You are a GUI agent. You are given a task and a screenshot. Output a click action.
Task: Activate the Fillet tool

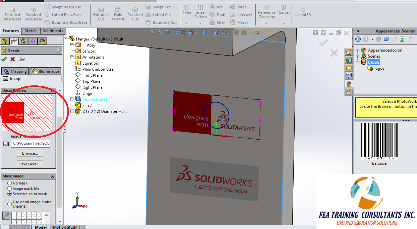186,11
